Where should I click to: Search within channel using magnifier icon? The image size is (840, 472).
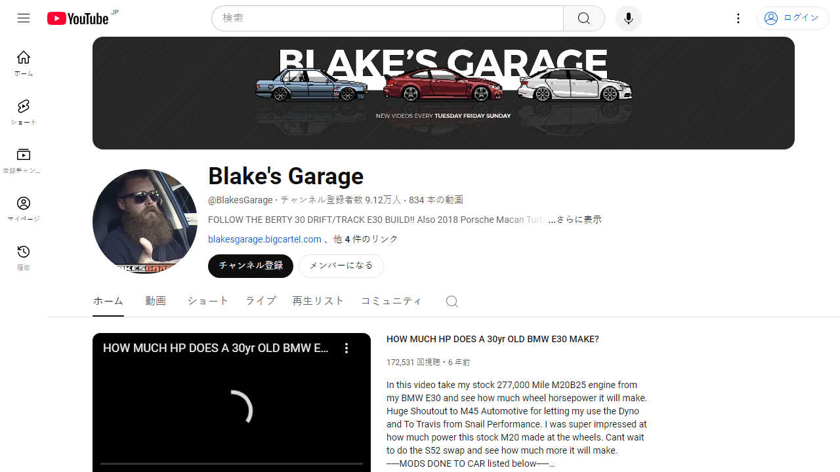pyautogui.click(x=451, y=301)
